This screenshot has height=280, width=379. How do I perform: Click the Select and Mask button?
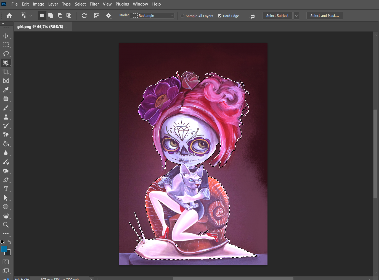[324, 16]
